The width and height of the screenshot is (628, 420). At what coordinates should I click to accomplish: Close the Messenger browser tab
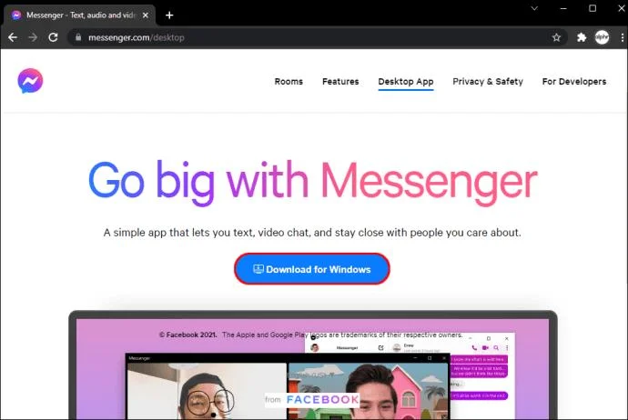[x=146, y=15]
